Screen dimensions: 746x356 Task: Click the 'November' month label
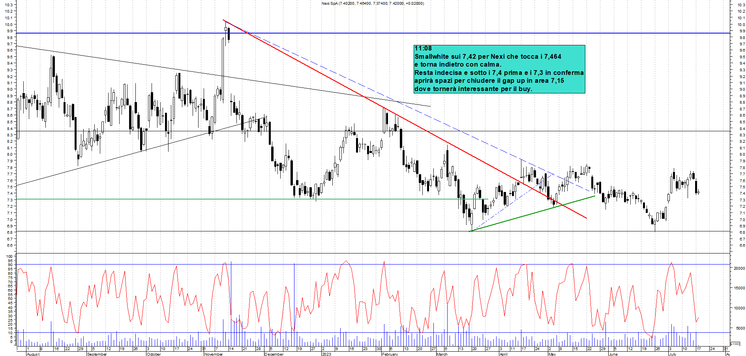214,354
